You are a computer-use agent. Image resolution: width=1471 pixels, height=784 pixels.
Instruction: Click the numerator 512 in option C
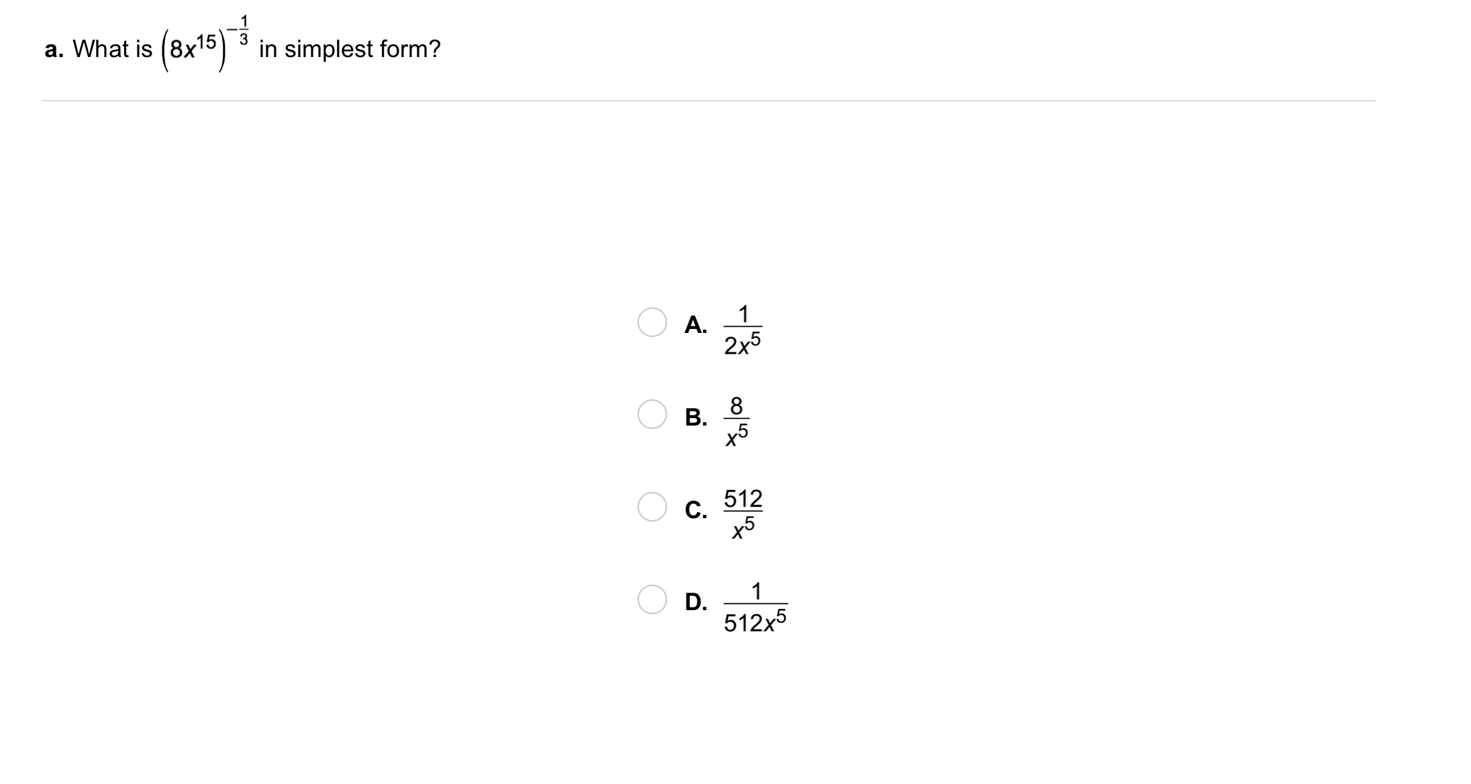click(x=743, y=499)
